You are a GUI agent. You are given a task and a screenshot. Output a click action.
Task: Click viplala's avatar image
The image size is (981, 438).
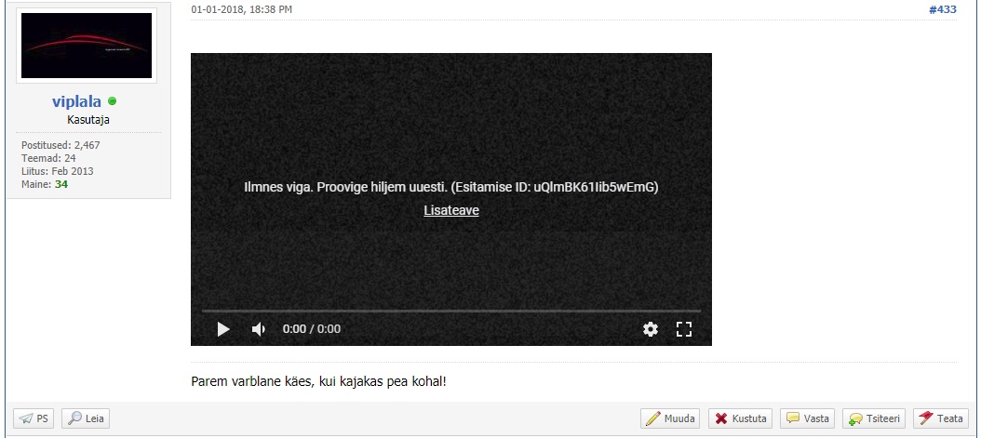87,46
